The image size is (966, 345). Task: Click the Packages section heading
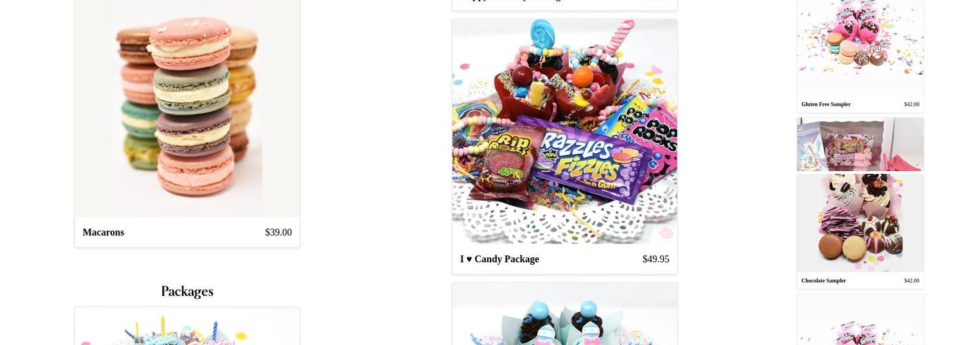pos(187,291)
